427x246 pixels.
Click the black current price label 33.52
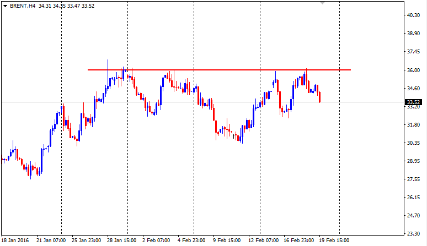[413, 102]
